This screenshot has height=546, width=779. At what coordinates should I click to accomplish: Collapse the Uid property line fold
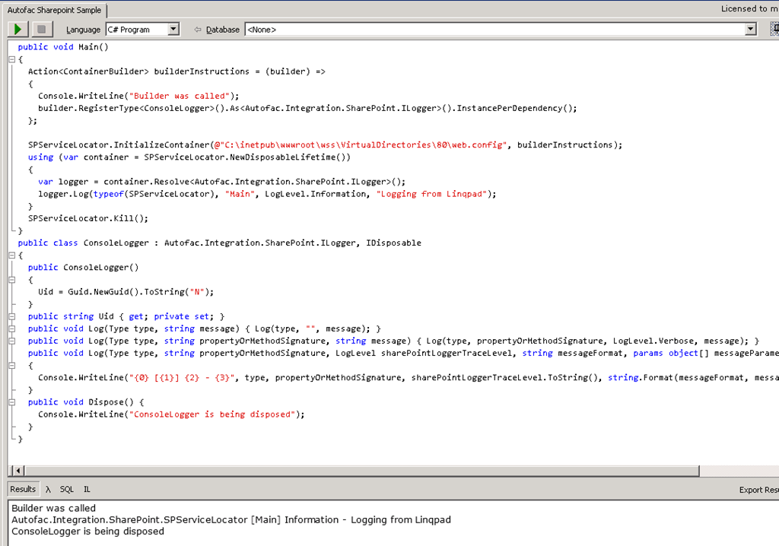pyautogui.click(x=11, y=316)
